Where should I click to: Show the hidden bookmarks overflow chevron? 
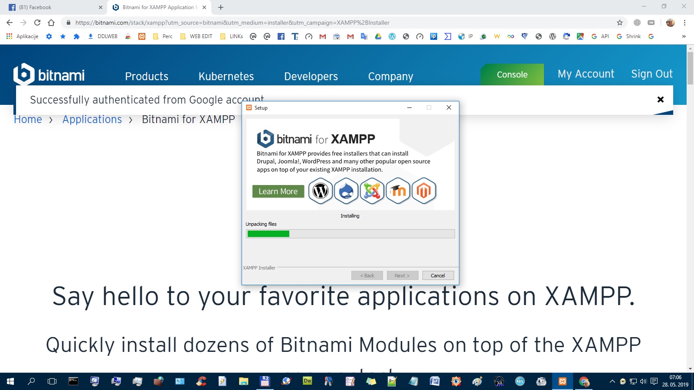click(684, 36)
